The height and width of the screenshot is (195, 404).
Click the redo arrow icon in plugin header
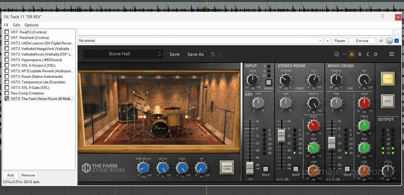[x=221, y=54]
